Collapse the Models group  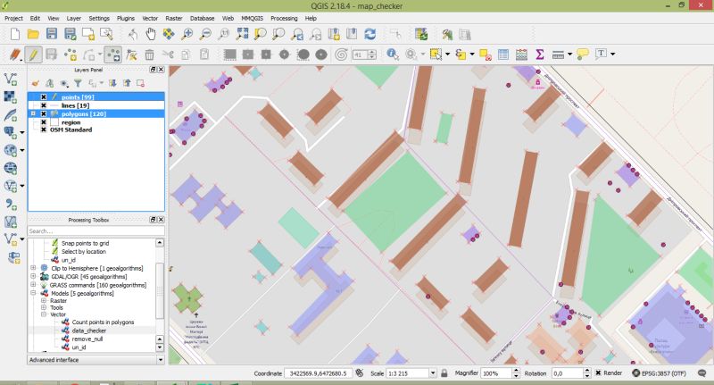(33, 293)
